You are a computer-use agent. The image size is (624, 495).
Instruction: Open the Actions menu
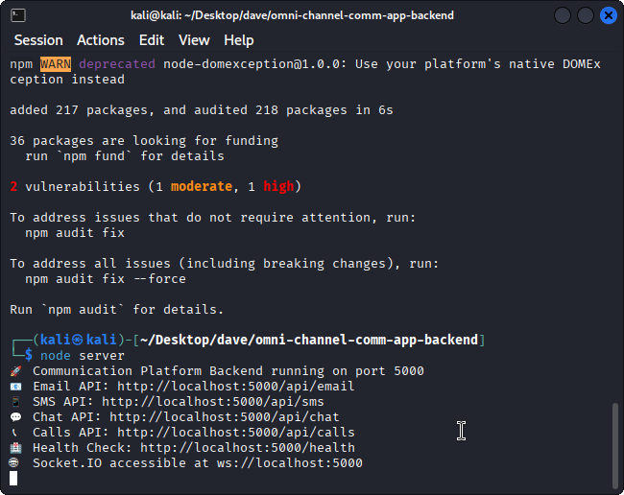click(x=101, y=40)
